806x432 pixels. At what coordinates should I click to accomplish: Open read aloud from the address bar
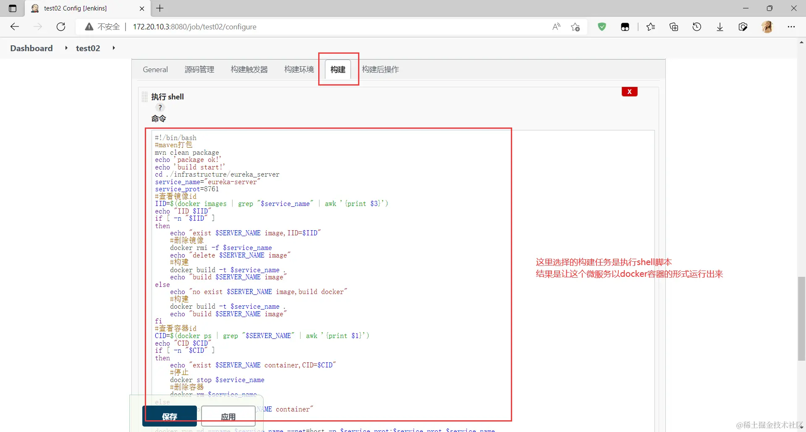[x=556, y=26]
